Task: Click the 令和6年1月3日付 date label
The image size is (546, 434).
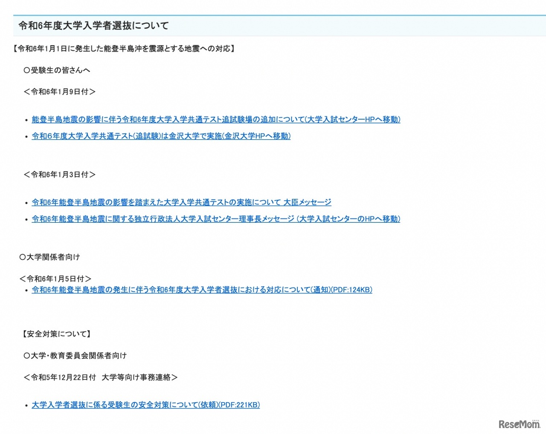Action: (59, 174)
